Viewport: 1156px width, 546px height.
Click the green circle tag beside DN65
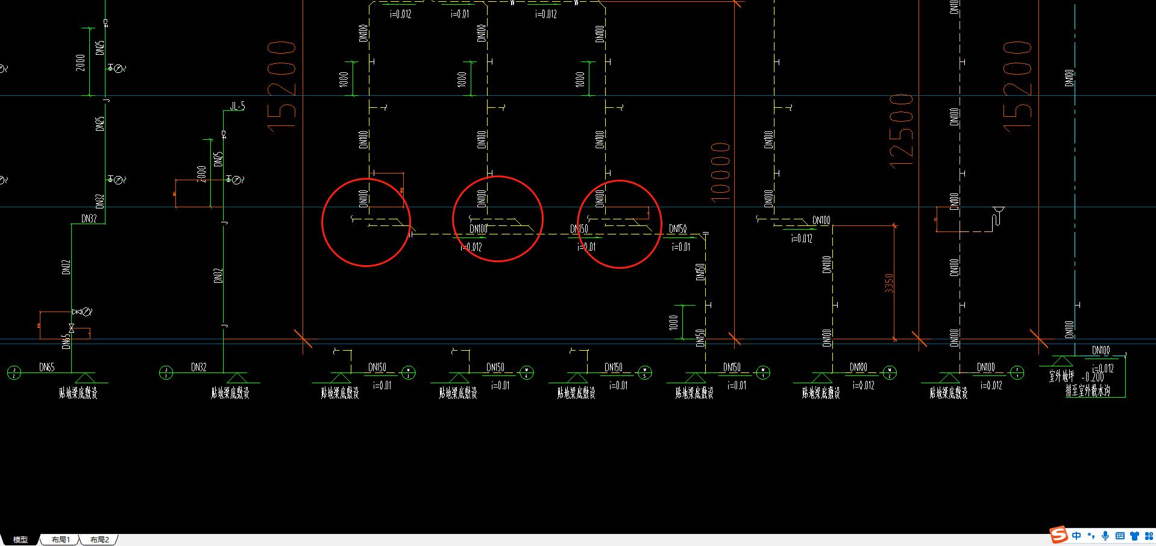[x=14, y=373]
